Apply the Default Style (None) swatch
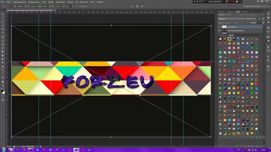 [x=220, y=39]
